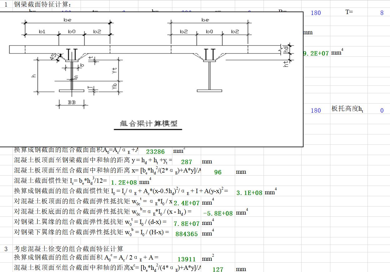Click the mm2 unit beside 13911
Viewport: 390px width, 272px height.
coord(208,258)
